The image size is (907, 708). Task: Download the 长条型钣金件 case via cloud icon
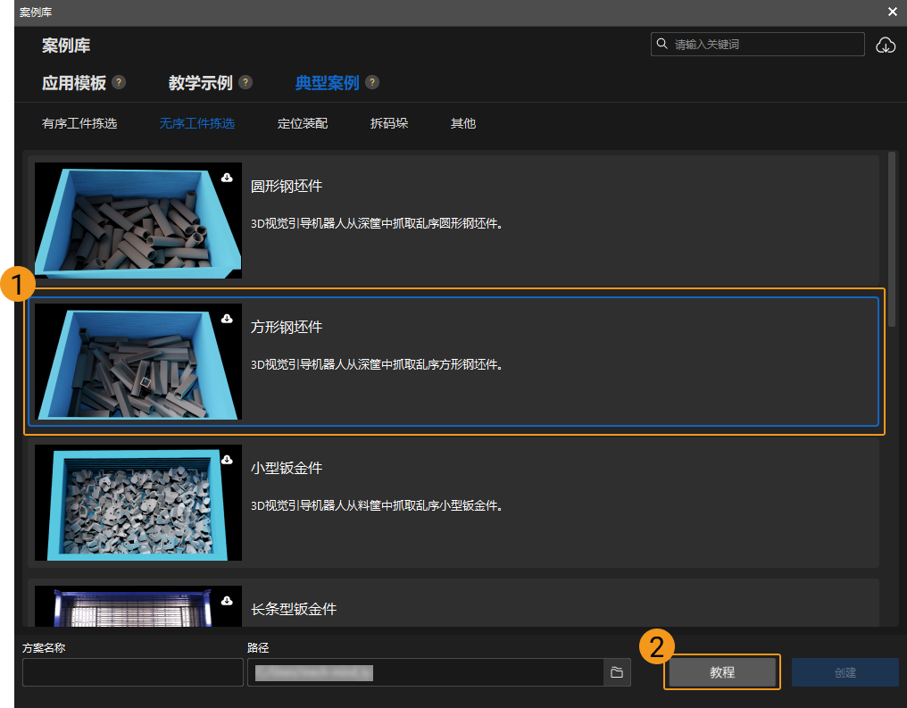coord(227,600)
